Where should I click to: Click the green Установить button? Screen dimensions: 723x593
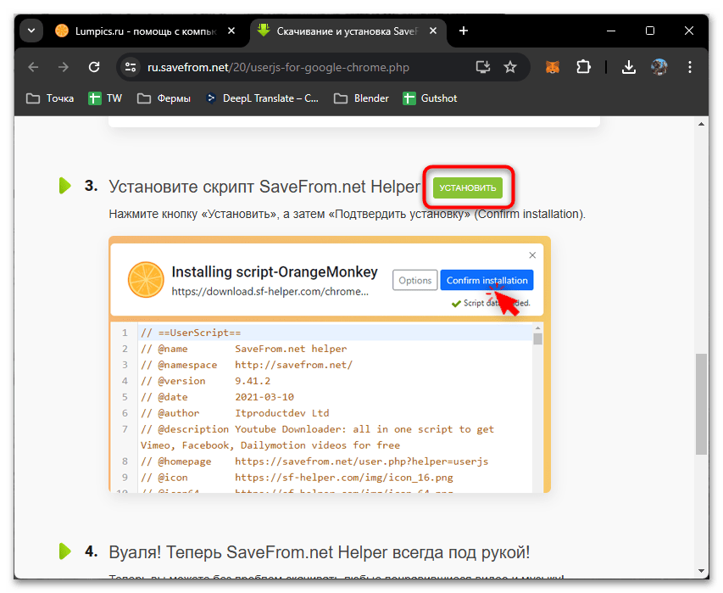click(x=467, y=188)
